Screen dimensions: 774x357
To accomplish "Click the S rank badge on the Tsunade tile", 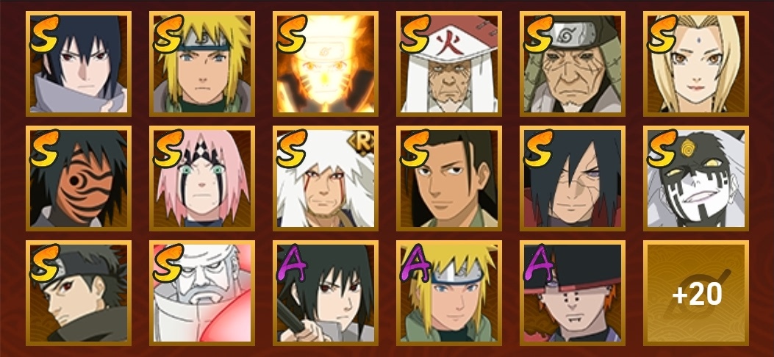I will [x=662, y=34].
